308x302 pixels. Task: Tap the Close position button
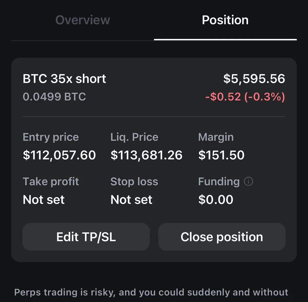[x=222, y=237]
